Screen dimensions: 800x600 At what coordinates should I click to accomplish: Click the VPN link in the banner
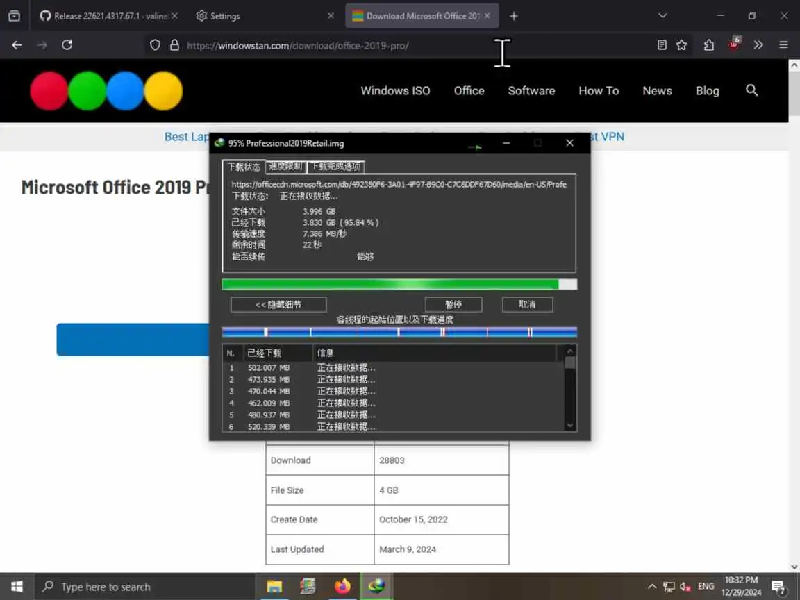608,137
